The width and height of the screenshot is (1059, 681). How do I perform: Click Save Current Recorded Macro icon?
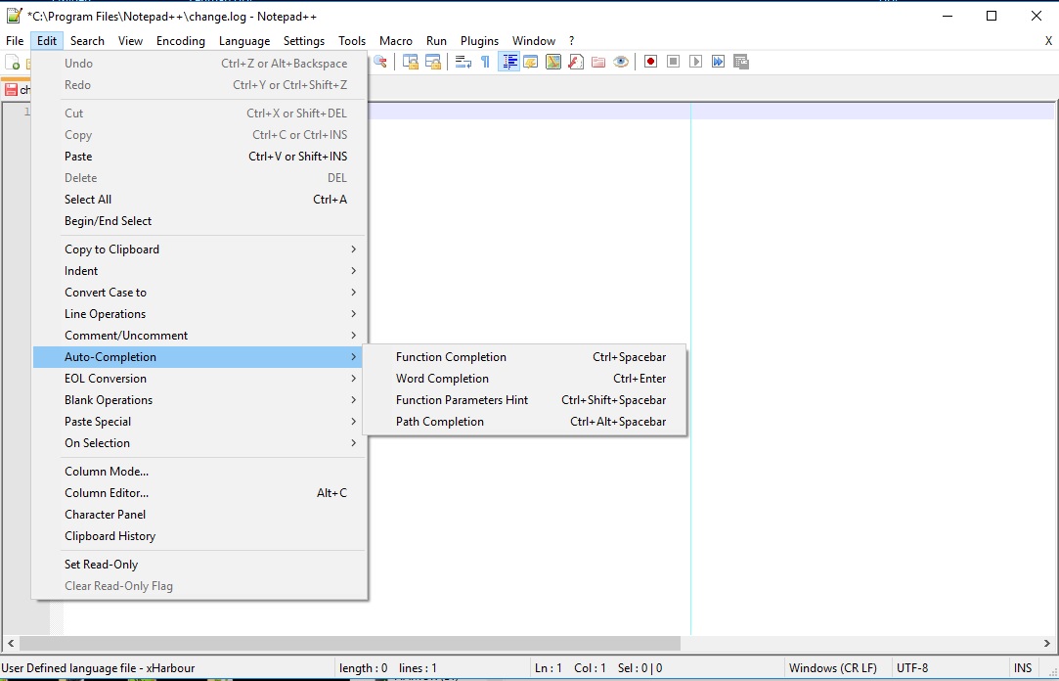pyautogui.click(x=741, y=62)
